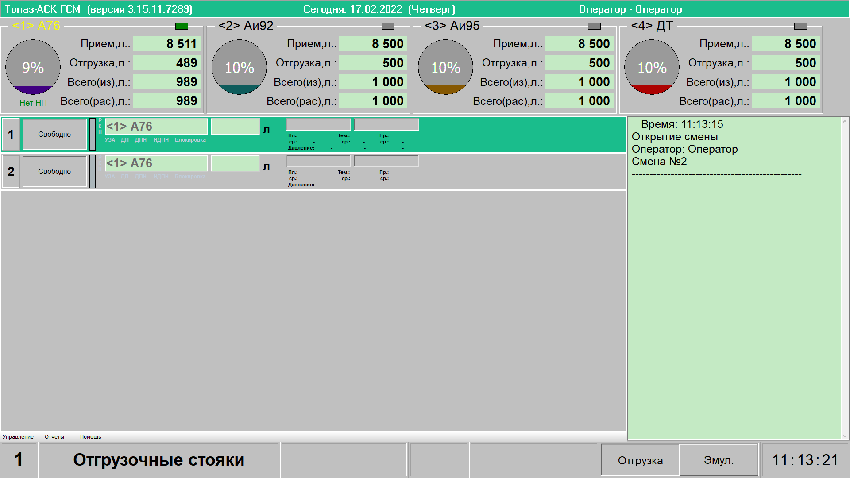Click the Прием value 8 511 for А76
This screenshot has height=478, width=850.
tap(167, 44)
